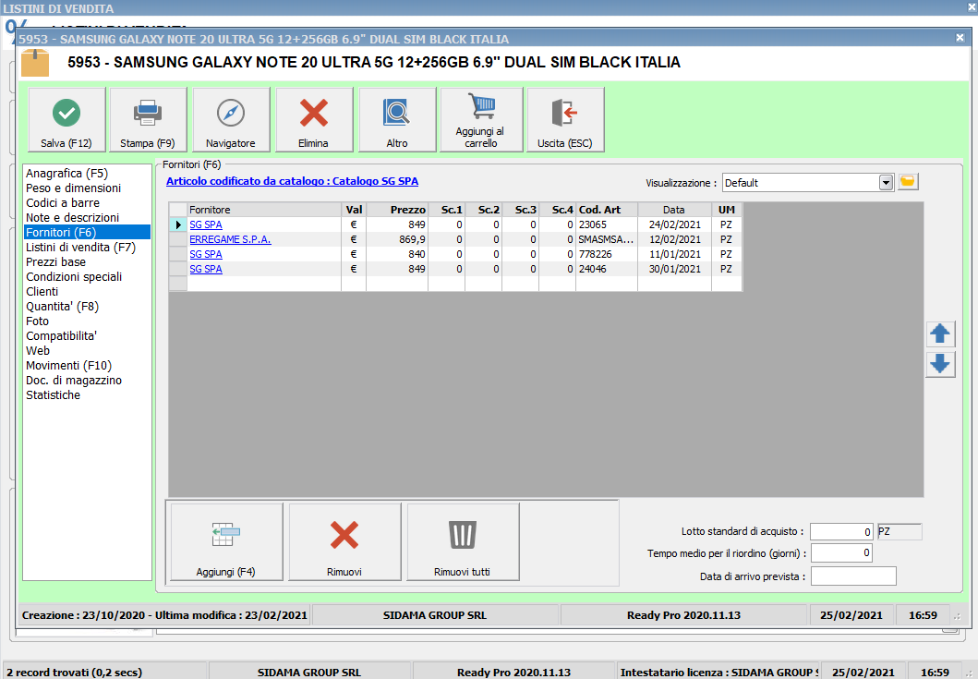Select Anagrafica (F5) section
The image size is (978, 679).
[x=66, y=174]
